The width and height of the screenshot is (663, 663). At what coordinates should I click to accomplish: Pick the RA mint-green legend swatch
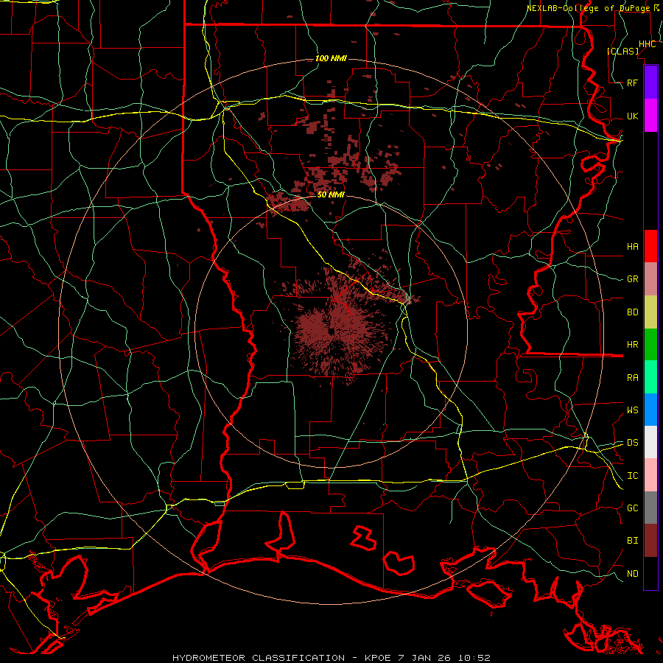pyautogui.click(x=650, y=377)
